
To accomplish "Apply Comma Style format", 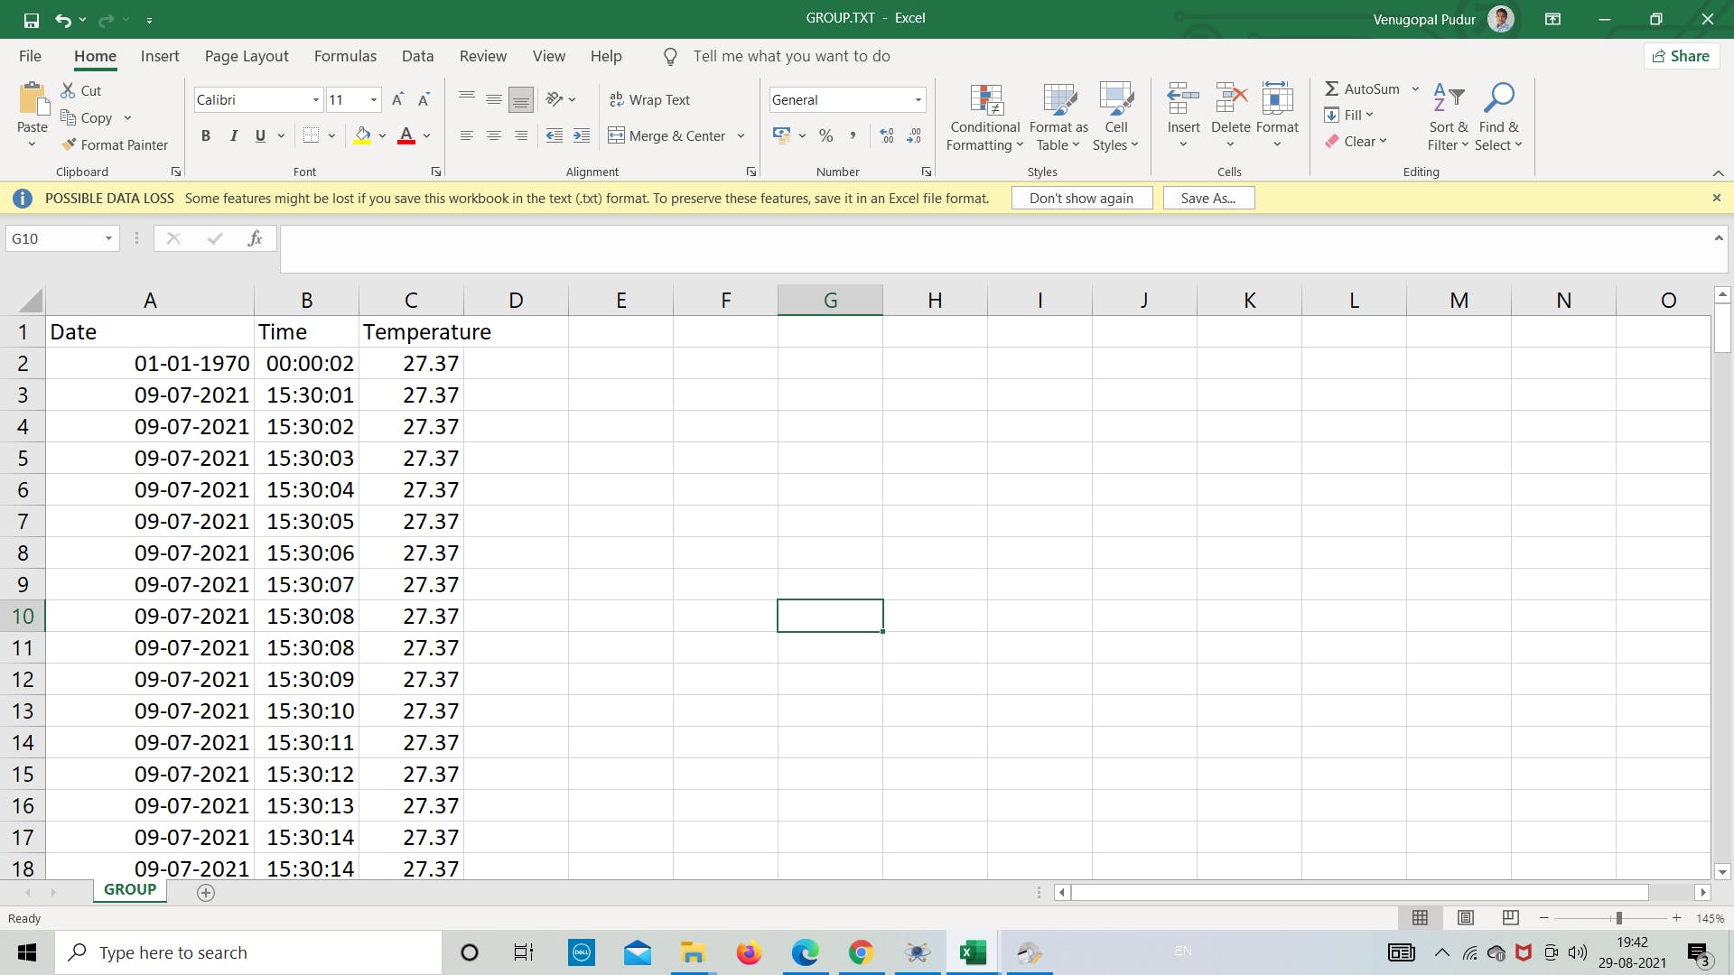I will tap(852, 135).
